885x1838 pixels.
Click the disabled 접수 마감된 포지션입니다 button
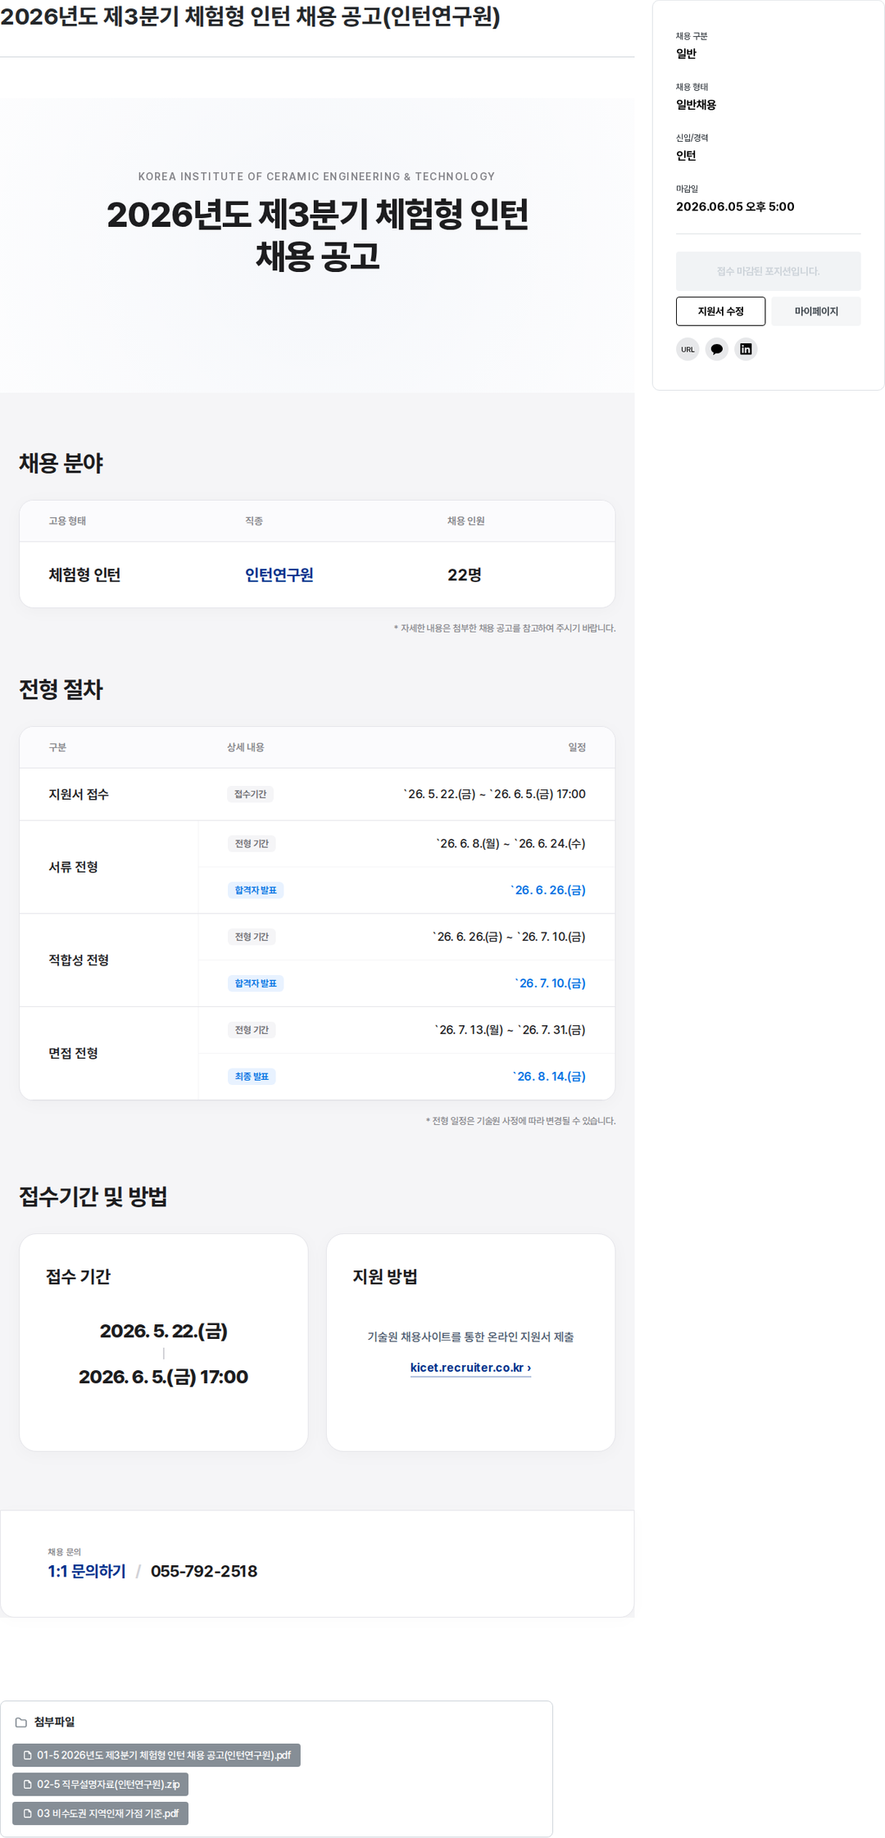[x=768, y=271]
